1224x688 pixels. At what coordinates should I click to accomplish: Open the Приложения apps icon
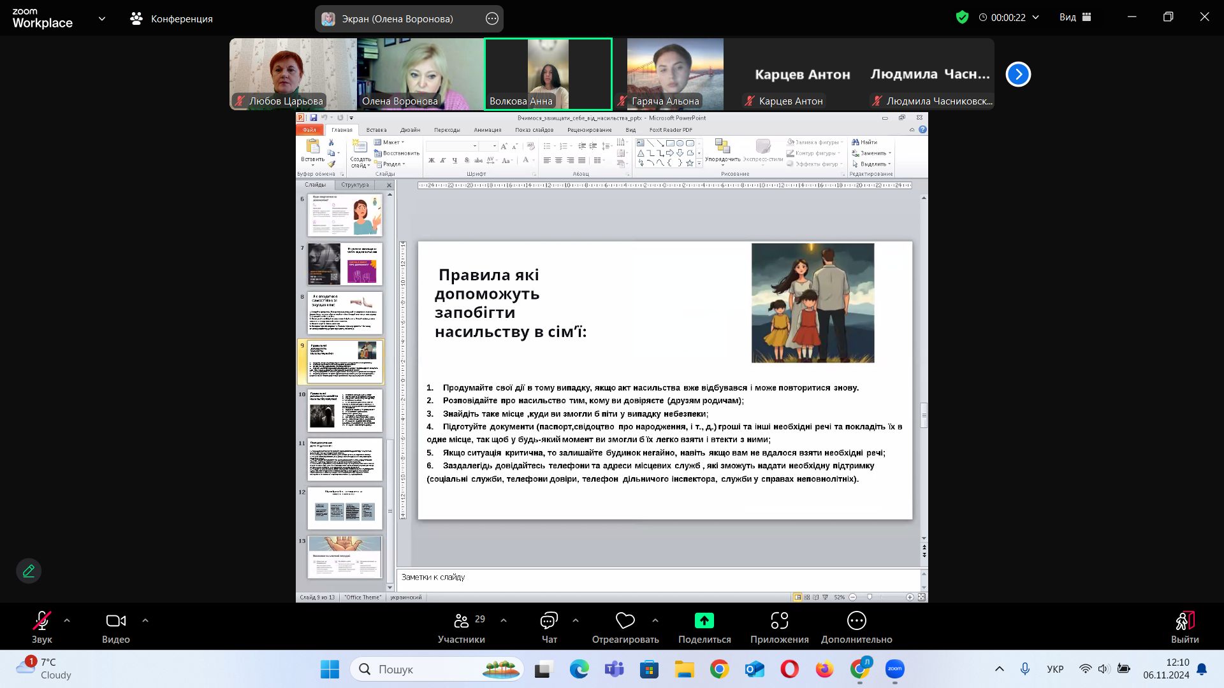[x=779, y=621]
